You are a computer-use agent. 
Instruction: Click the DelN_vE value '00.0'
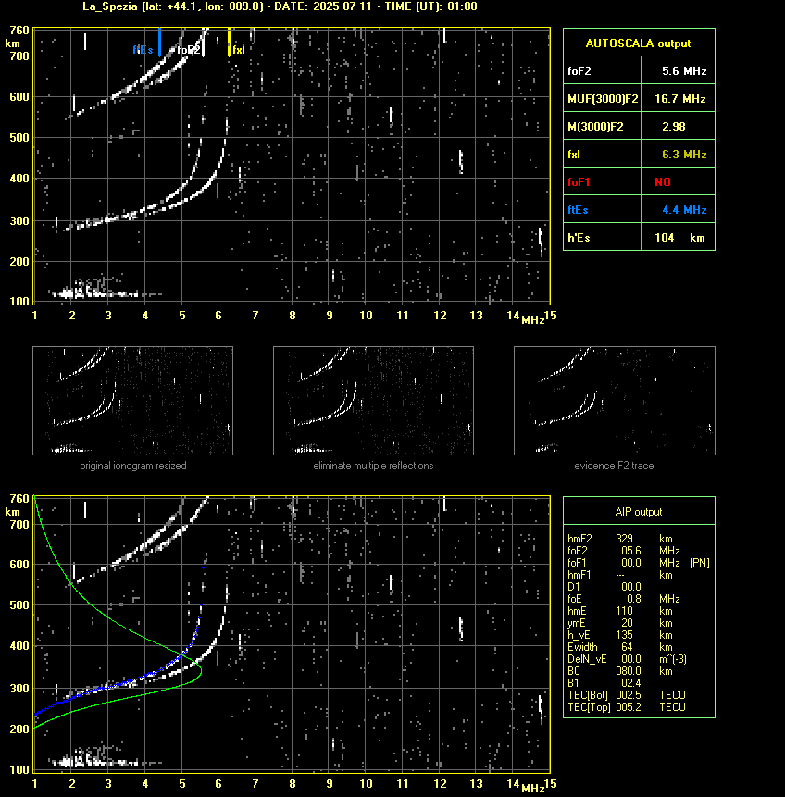[631, 659]
